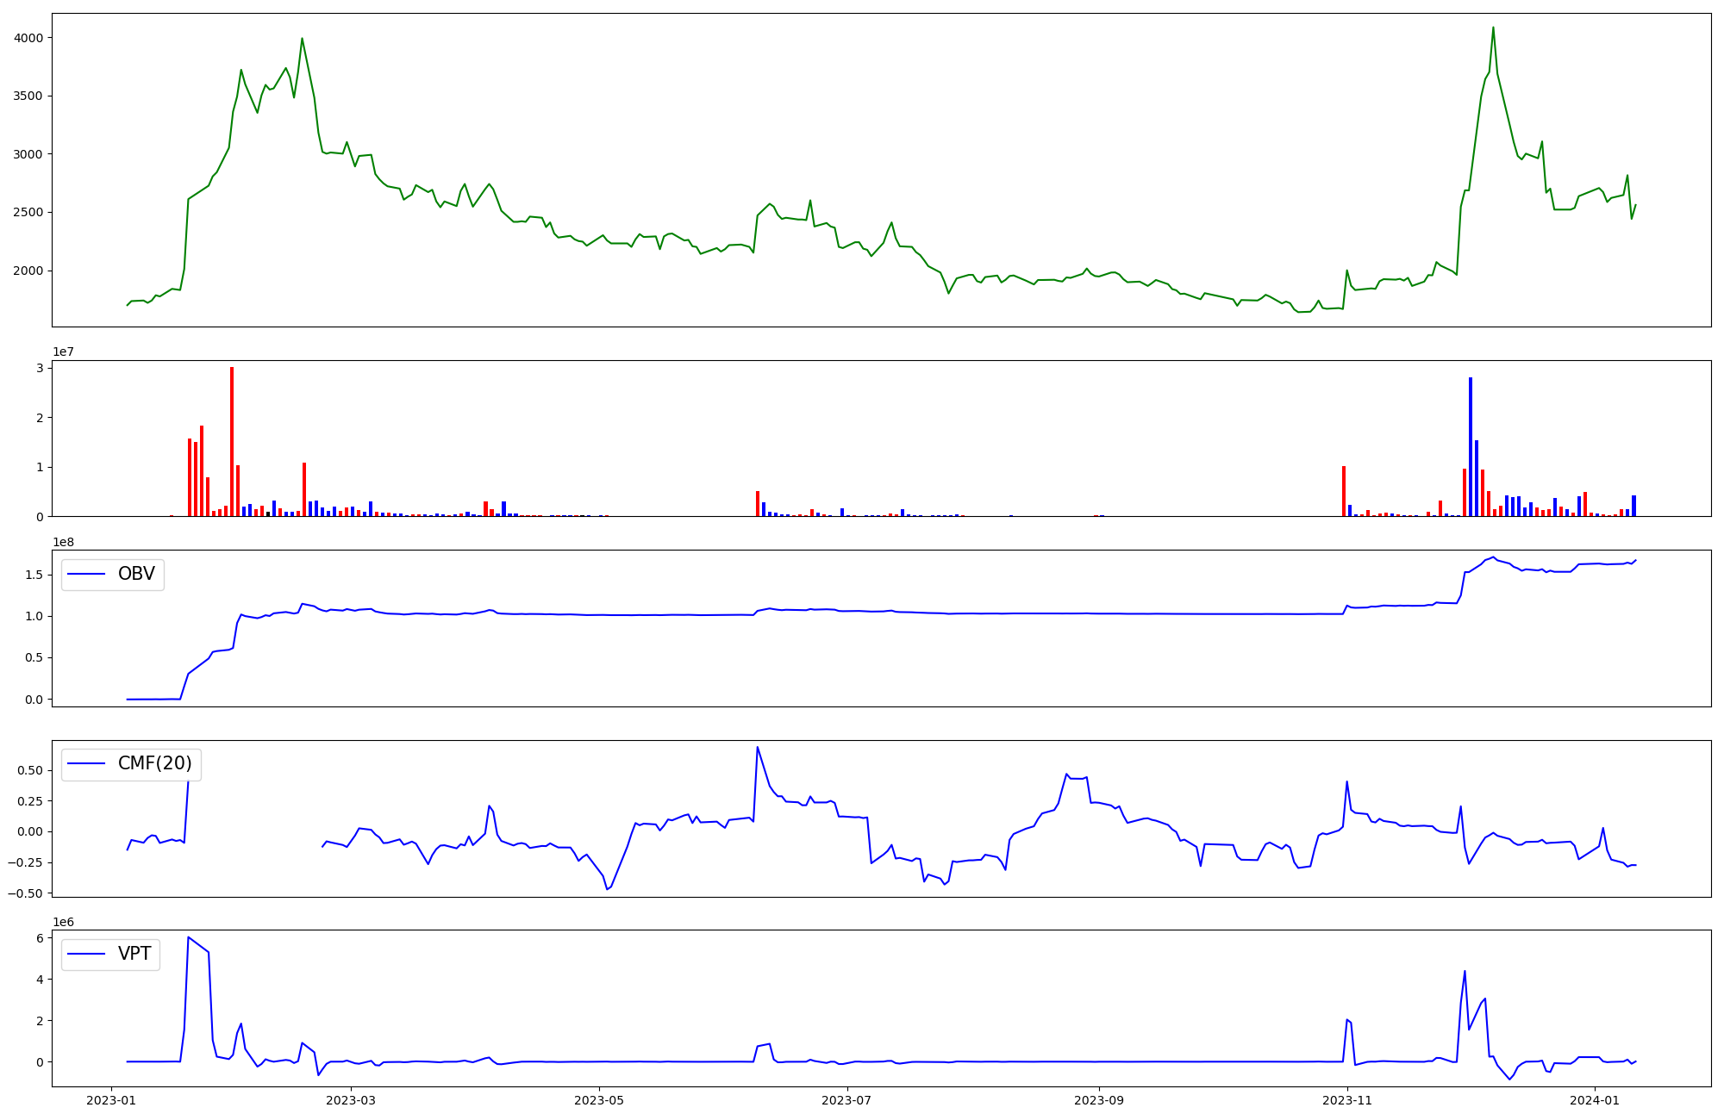Click the −0.25 tick on CMF axis
Screen dimensions: 1724x1120
pyautogui.click(x=25, y=862)
